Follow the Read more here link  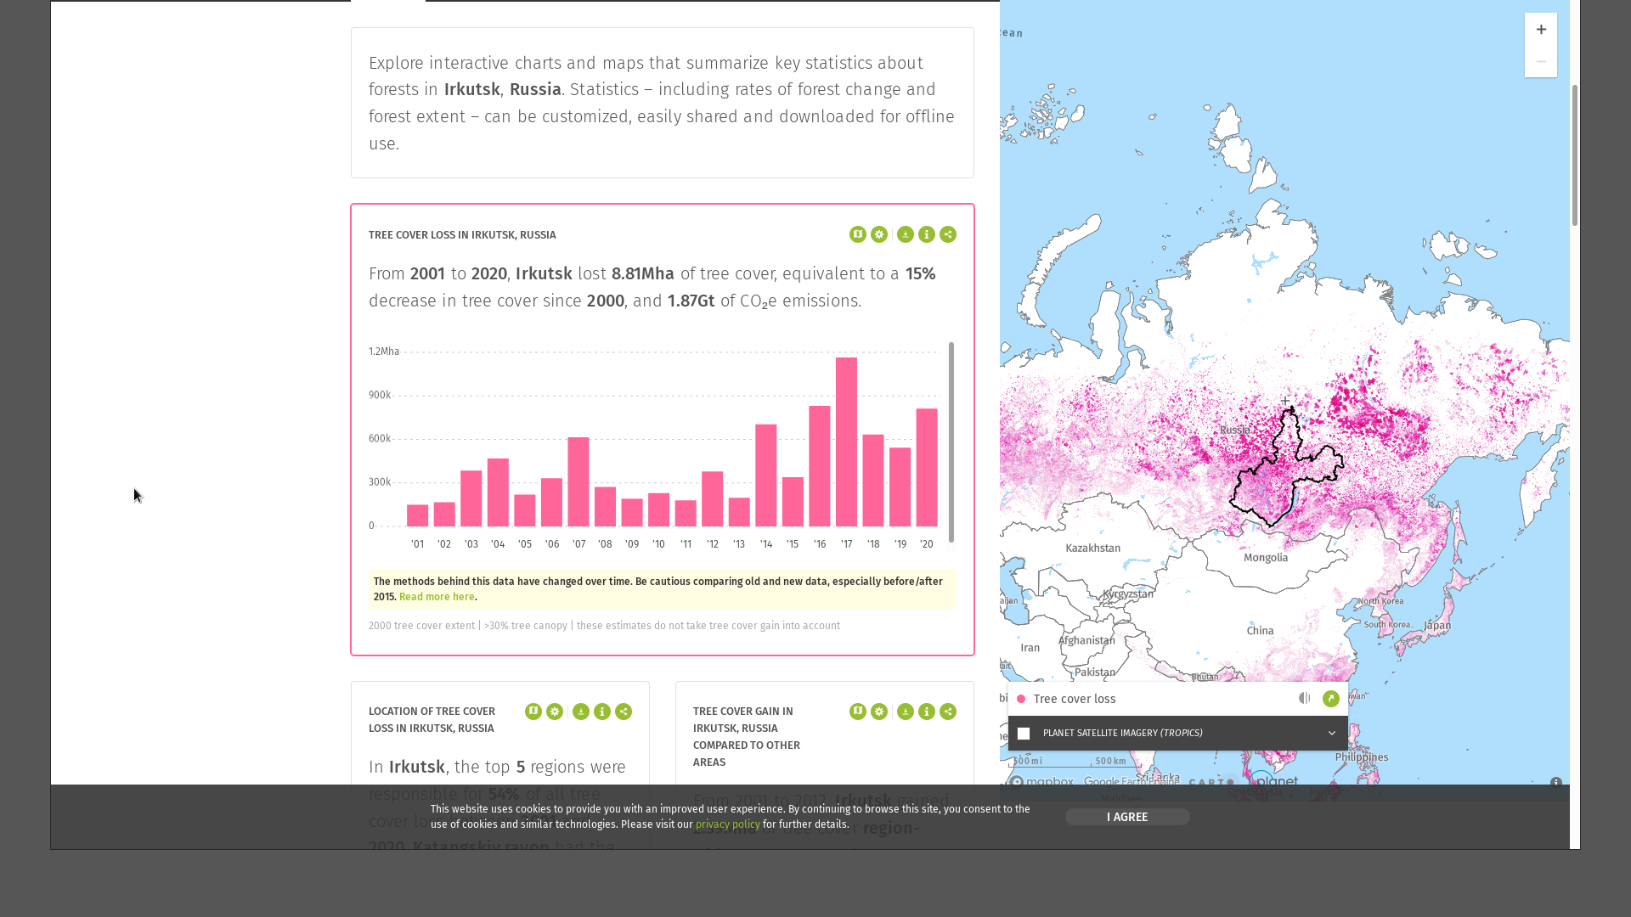click(437, 597)
